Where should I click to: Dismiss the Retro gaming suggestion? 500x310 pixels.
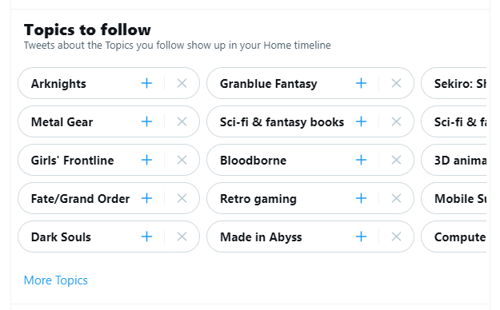[396, 198]
